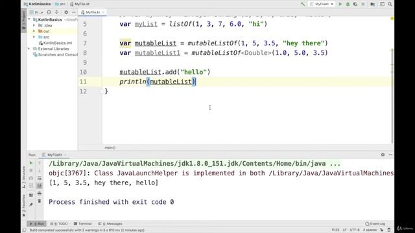Click on 'mutableList.add("hello")' code line
Screen dimensions: 415x233
coord(165,72)
